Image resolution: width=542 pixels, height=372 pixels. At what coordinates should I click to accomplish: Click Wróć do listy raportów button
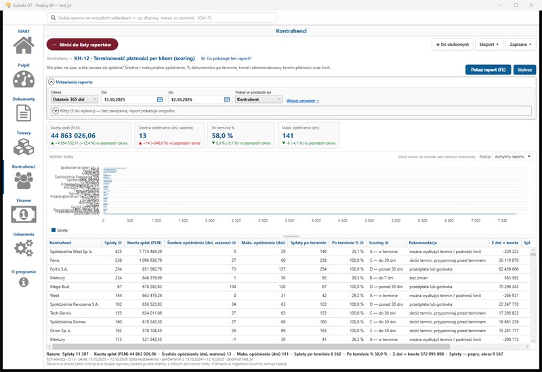click(x=82, y=45)
